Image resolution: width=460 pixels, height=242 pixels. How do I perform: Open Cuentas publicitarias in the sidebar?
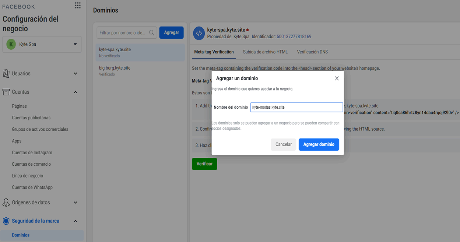(31, 118)
